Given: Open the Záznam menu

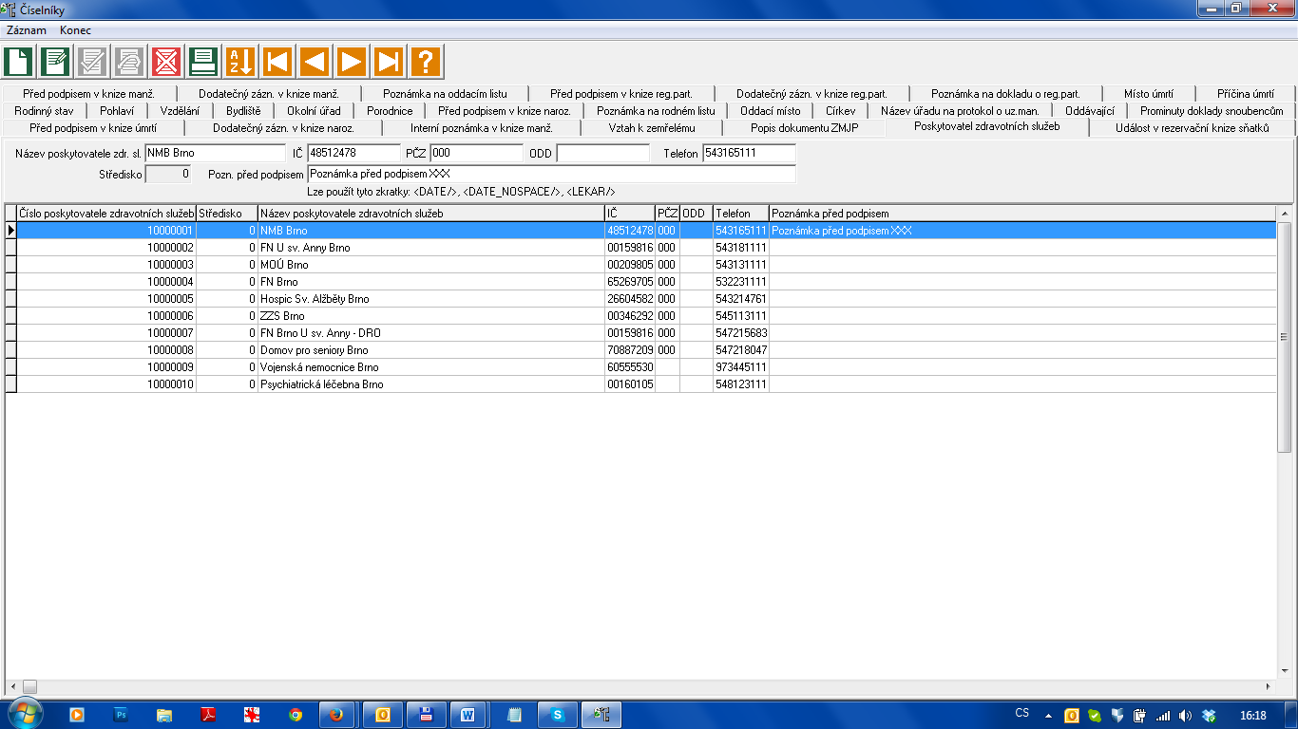Looking at the screenshot, I should pyautogui.click(x=27, y=30).
